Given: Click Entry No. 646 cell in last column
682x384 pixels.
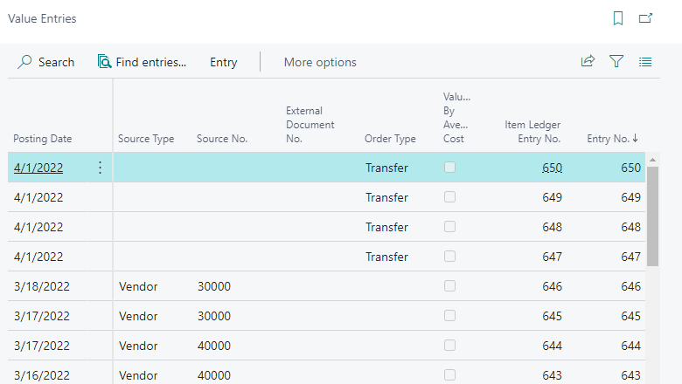Looking at the screenshot, I should tap(630, 286).
